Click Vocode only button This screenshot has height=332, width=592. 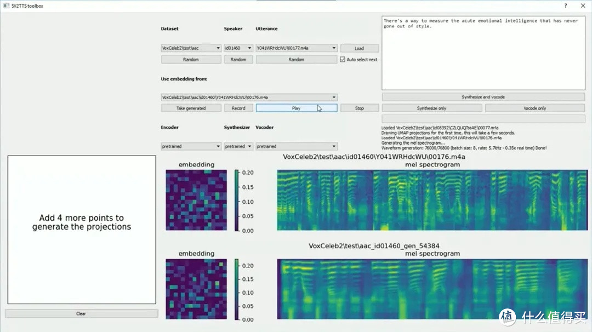(x=534, y=108)
